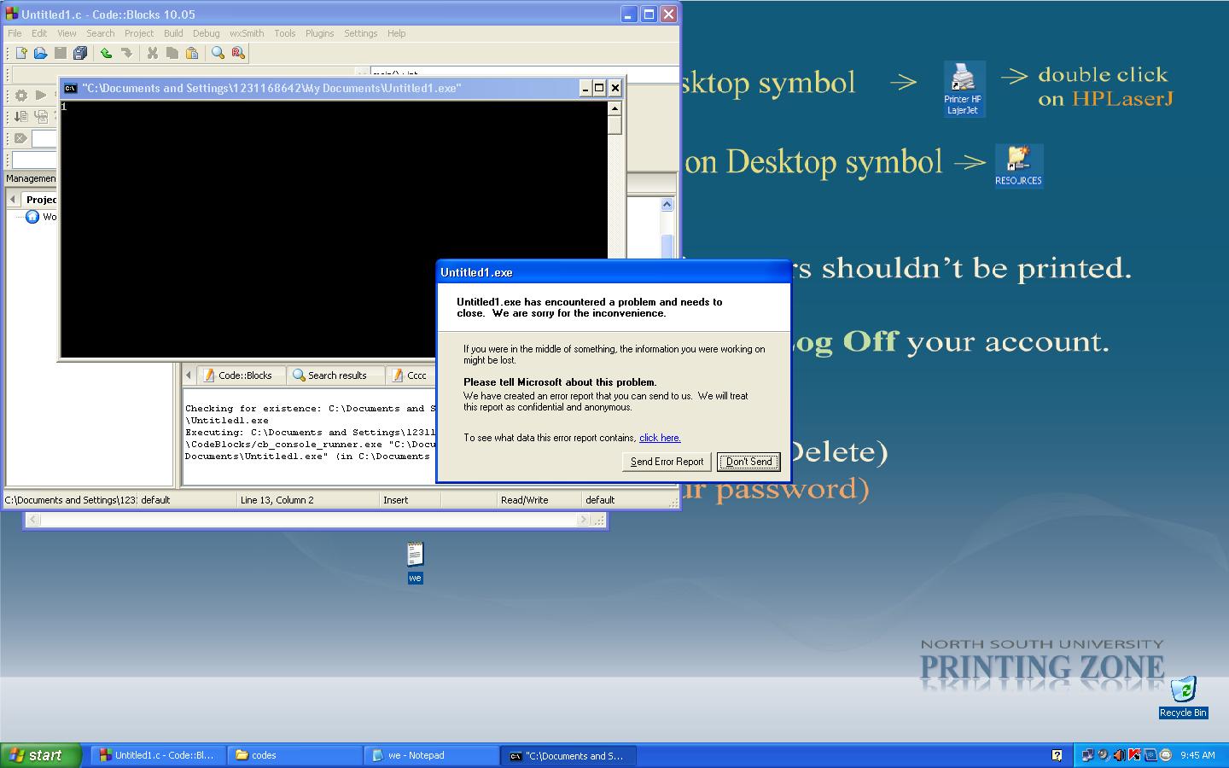Click the Windows Start button

pyautogui.click(x=41, y=755)
